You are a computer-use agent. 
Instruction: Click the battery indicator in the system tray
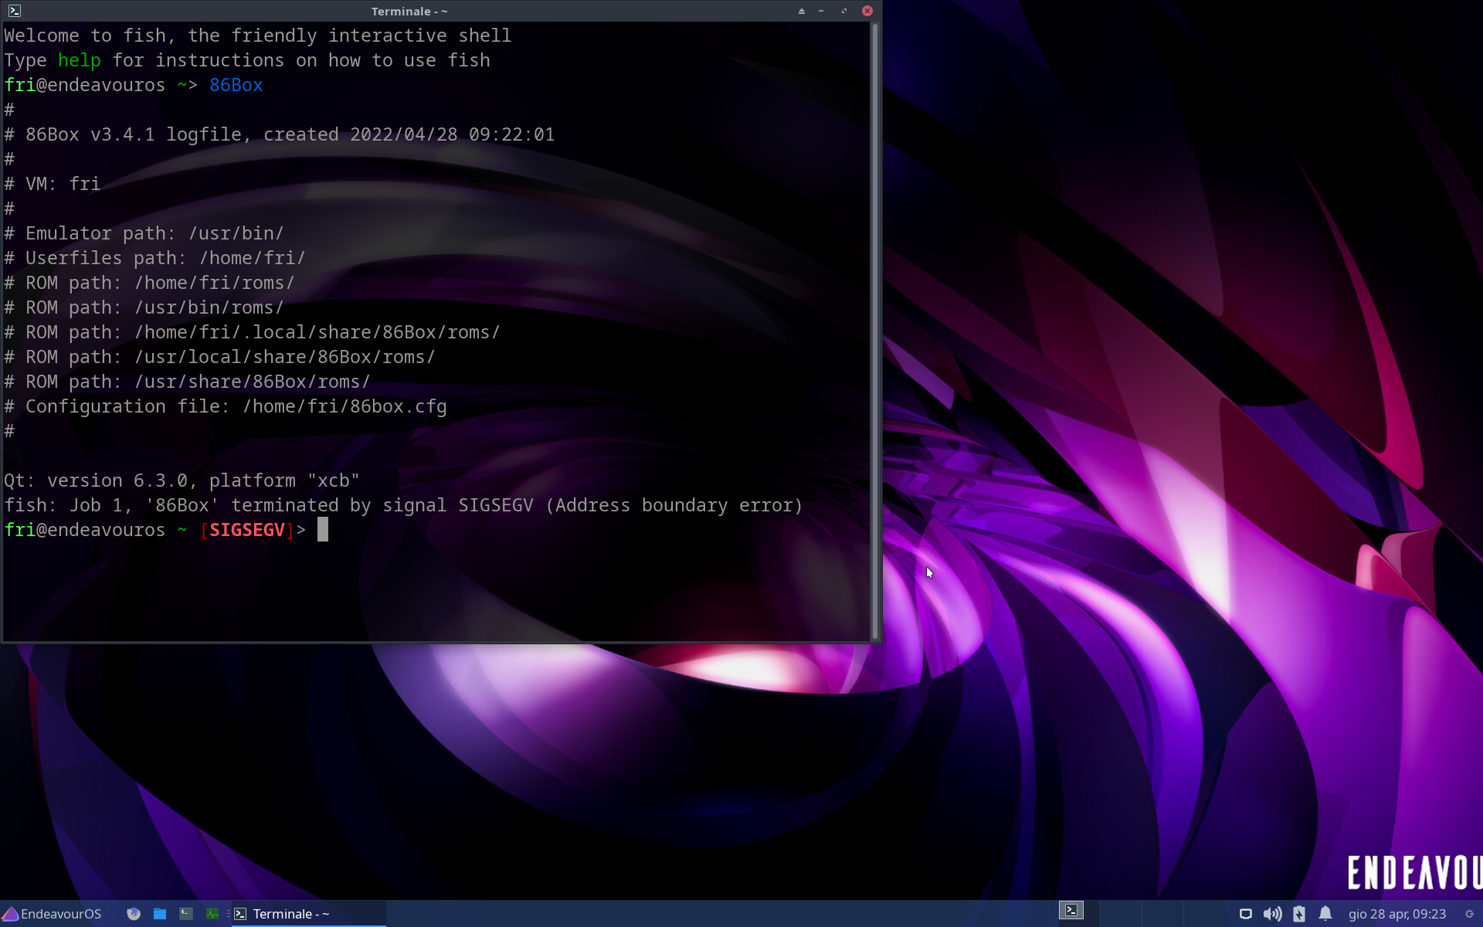(x=1299, y=912)
